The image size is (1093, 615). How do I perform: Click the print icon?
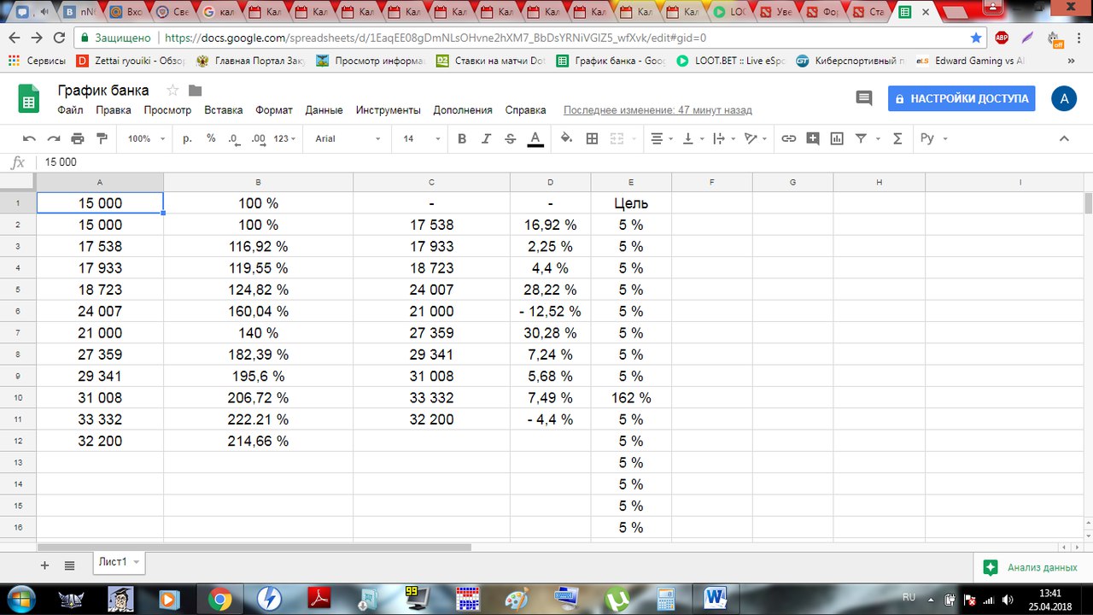pos(78,138)
